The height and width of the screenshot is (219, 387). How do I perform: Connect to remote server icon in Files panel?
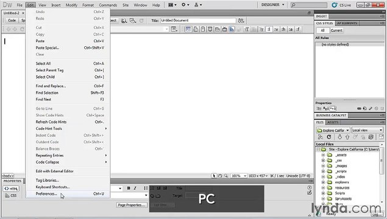pos(320,137)
